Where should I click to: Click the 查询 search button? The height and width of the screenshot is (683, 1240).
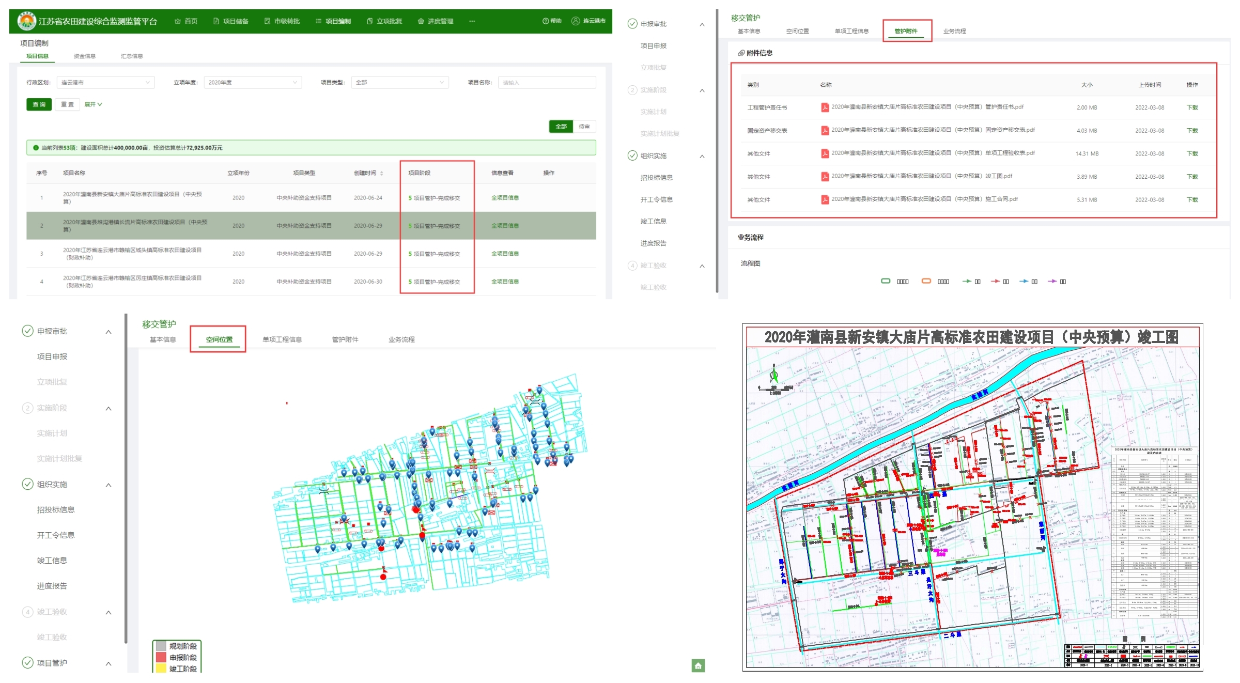38,104
